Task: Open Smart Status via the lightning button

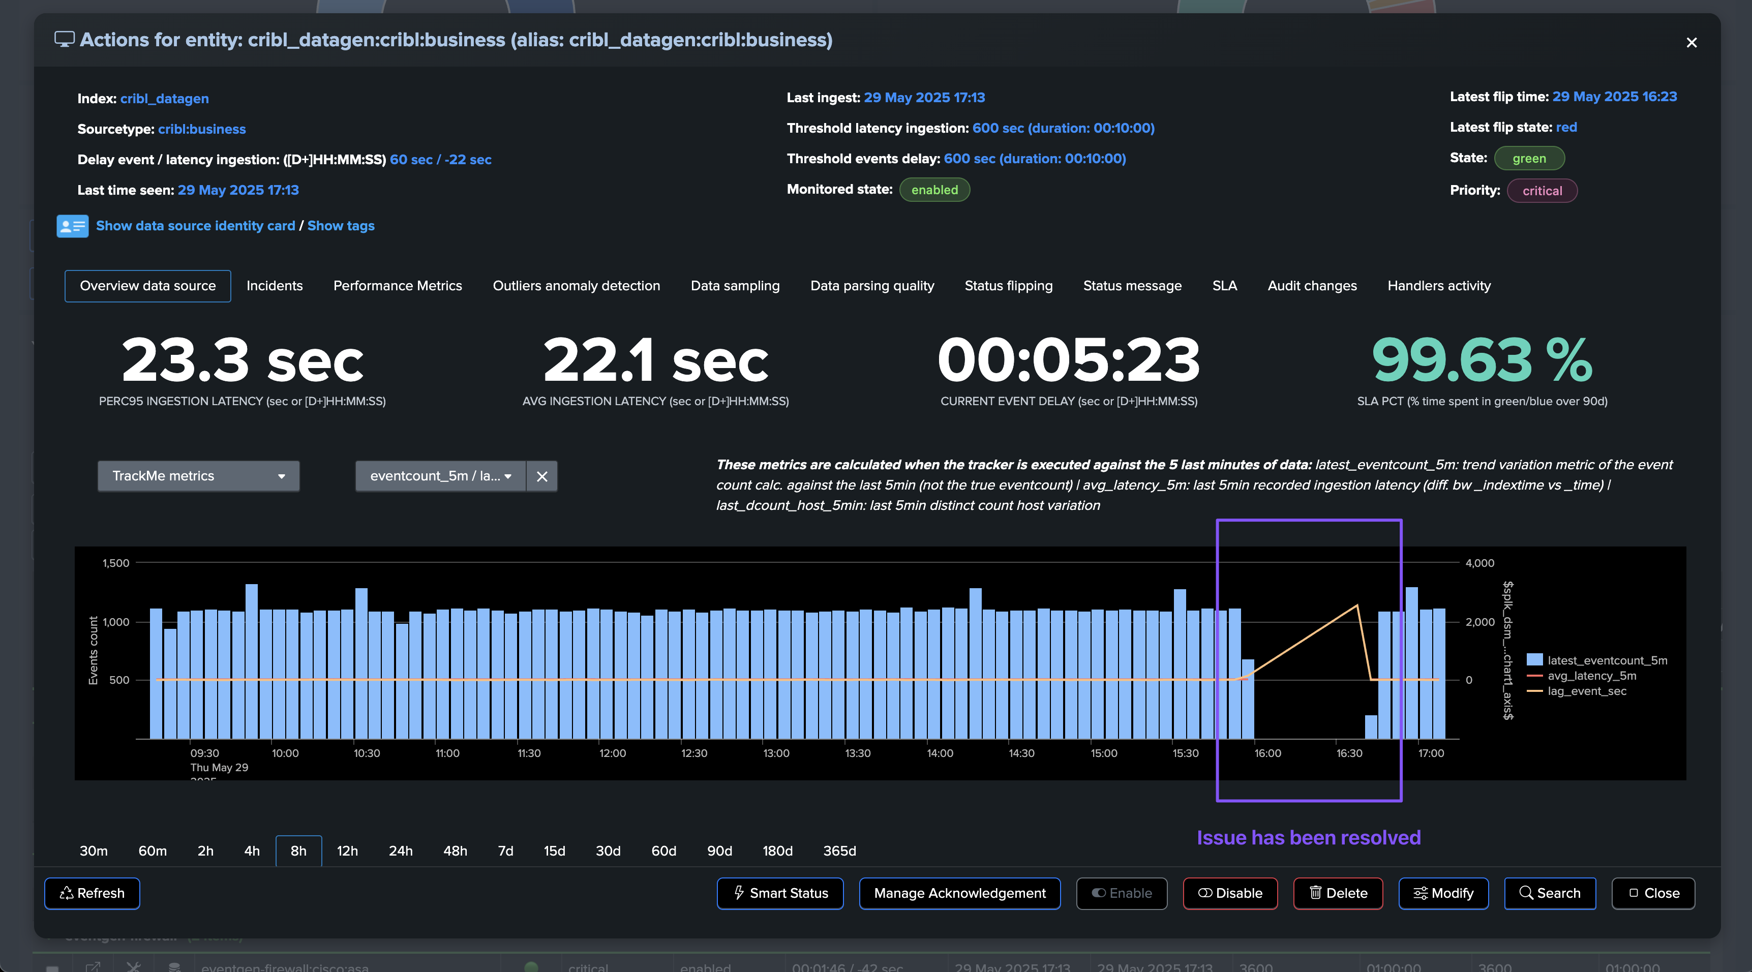Action: (780, 893)
